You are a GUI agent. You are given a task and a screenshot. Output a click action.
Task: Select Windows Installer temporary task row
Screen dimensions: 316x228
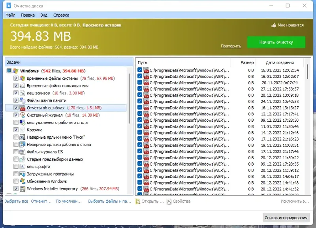(66, 189)
